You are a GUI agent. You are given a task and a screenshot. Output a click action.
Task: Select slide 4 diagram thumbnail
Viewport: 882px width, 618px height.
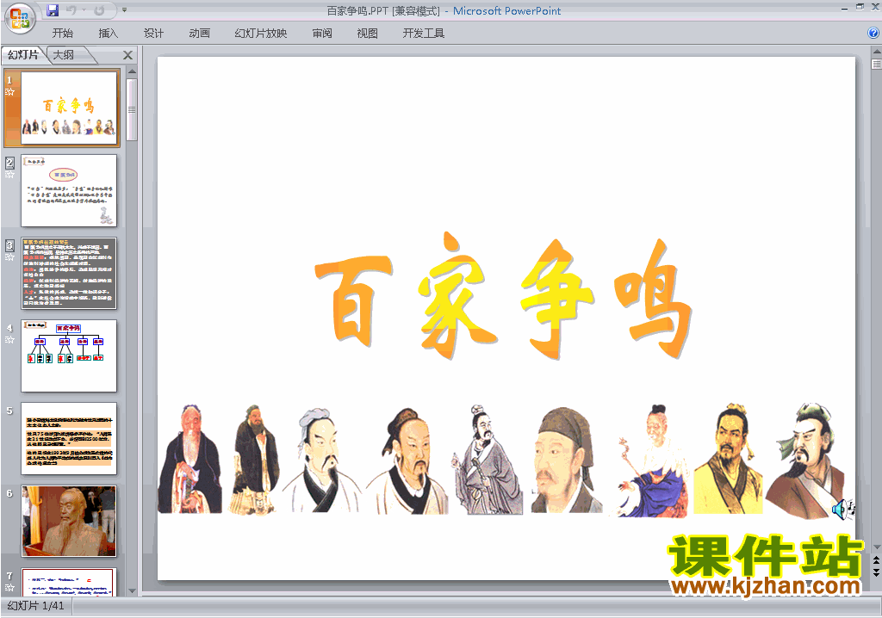tap(69, 356)
